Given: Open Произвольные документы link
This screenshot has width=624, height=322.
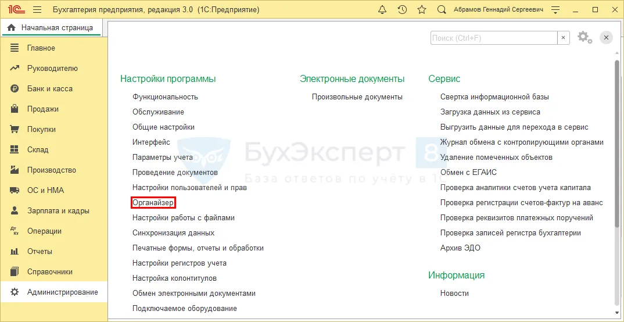Looking at the screenshot, I should pyautogui.click(x=357, y=97).
